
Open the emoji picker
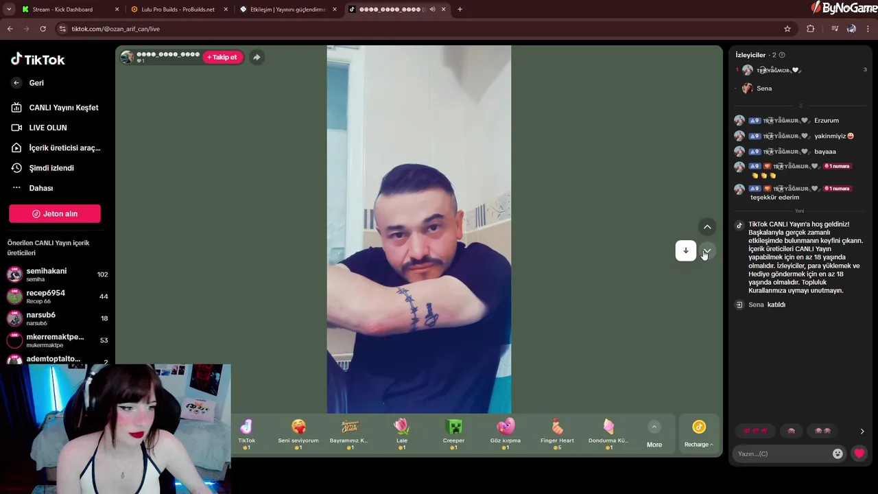(838, 454)
